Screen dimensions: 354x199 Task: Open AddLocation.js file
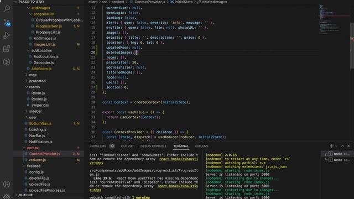point(46,56)
